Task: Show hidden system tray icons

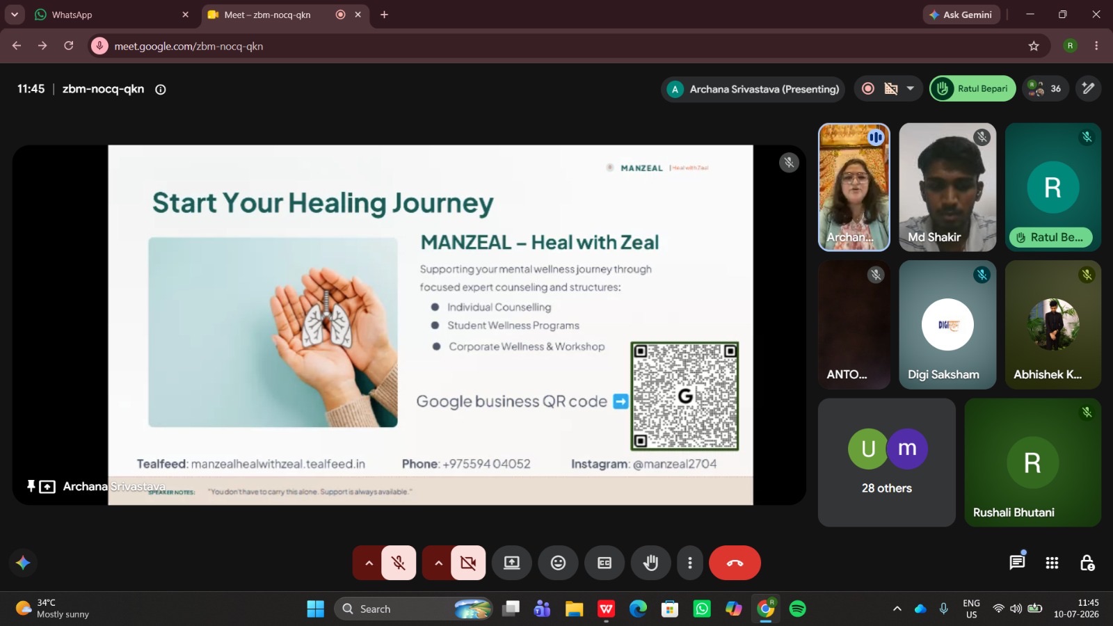Action: pyautogui.click(x=897, y=609)
